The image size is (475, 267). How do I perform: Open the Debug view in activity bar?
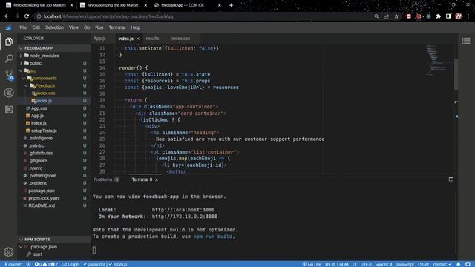9,93
